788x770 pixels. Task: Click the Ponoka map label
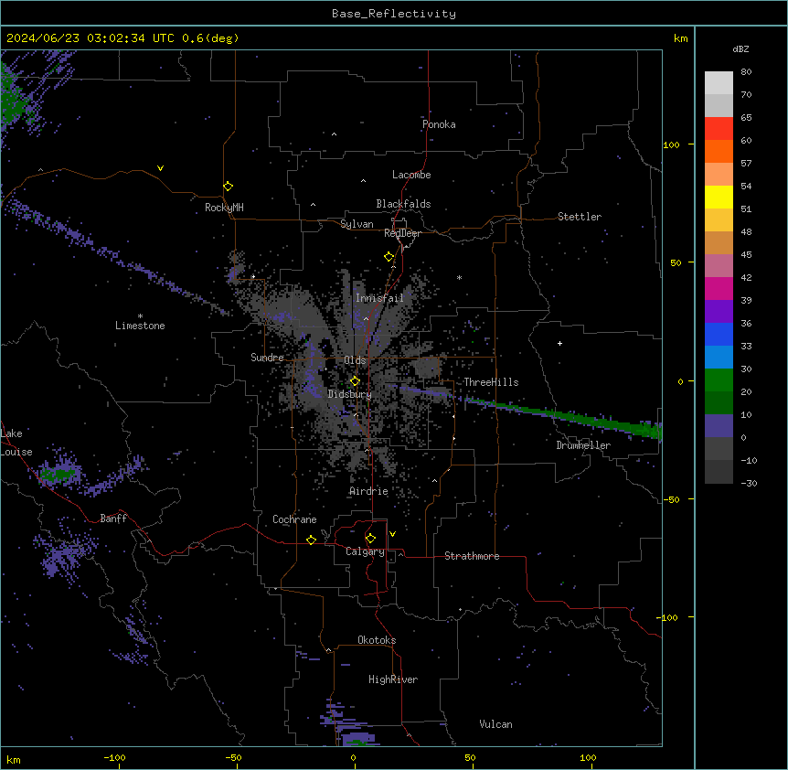[x=439, y=124]
